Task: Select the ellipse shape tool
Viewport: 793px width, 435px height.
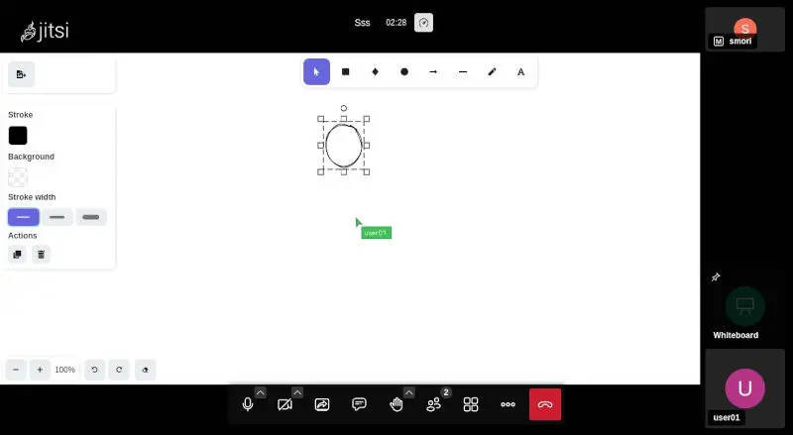Action: (404, 71)
